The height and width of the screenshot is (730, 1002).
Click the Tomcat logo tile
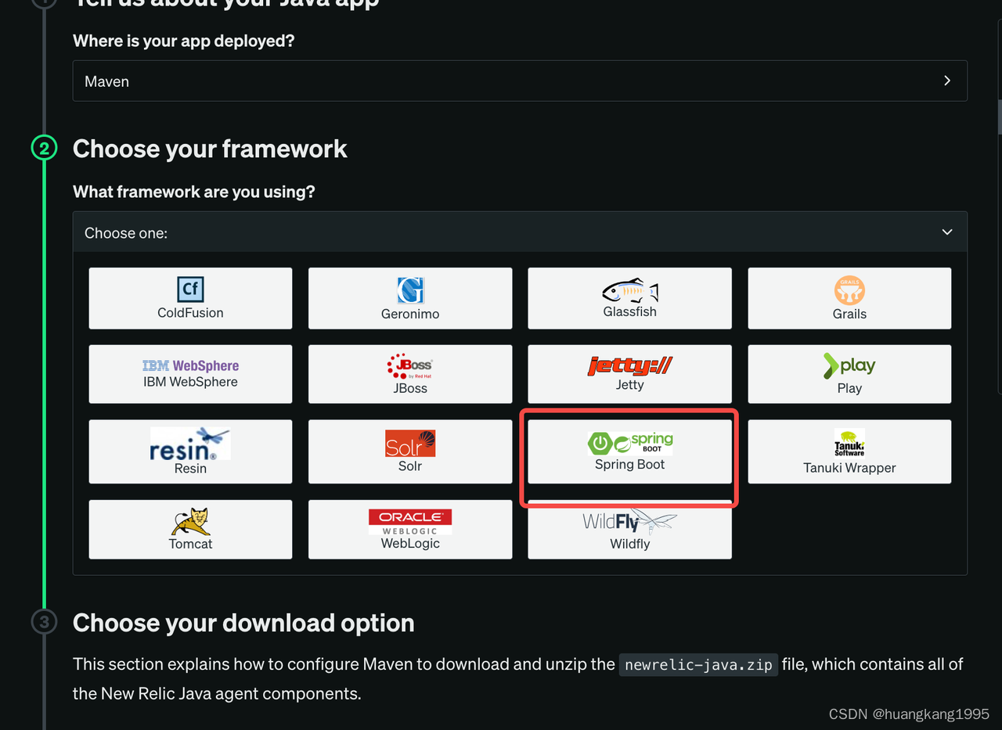click(x=190, y=529)
